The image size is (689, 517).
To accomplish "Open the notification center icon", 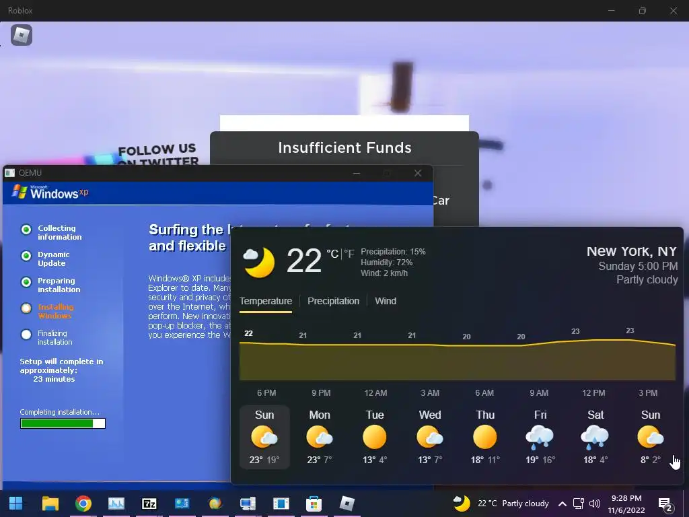I will pyautogui.click(x=665, y=504).
